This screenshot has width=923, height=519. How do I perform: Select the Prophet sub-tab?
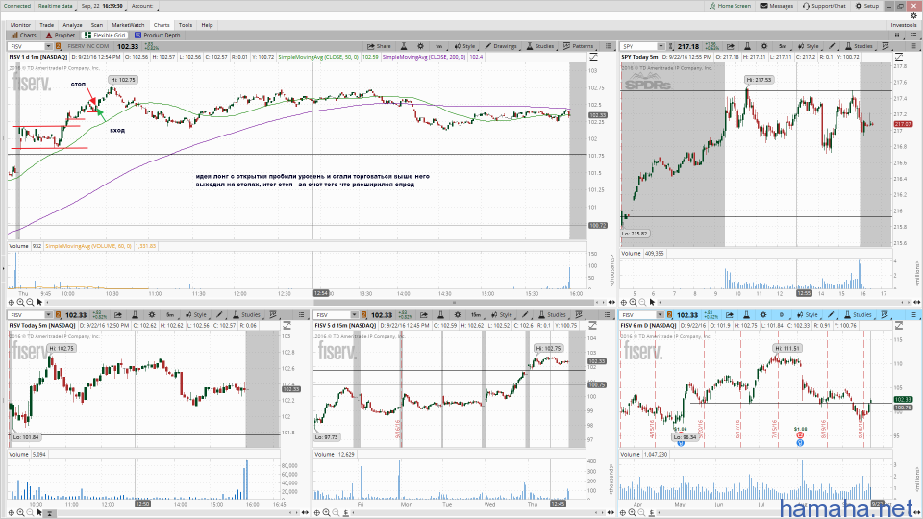tap(61, 35)
